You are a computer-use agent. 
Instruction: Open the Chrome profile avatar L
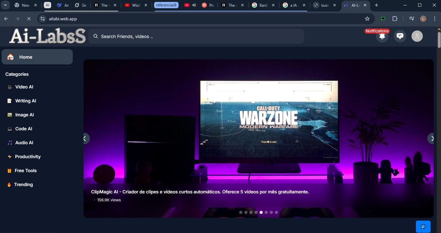pyautogui.click(x=423, y=19)
